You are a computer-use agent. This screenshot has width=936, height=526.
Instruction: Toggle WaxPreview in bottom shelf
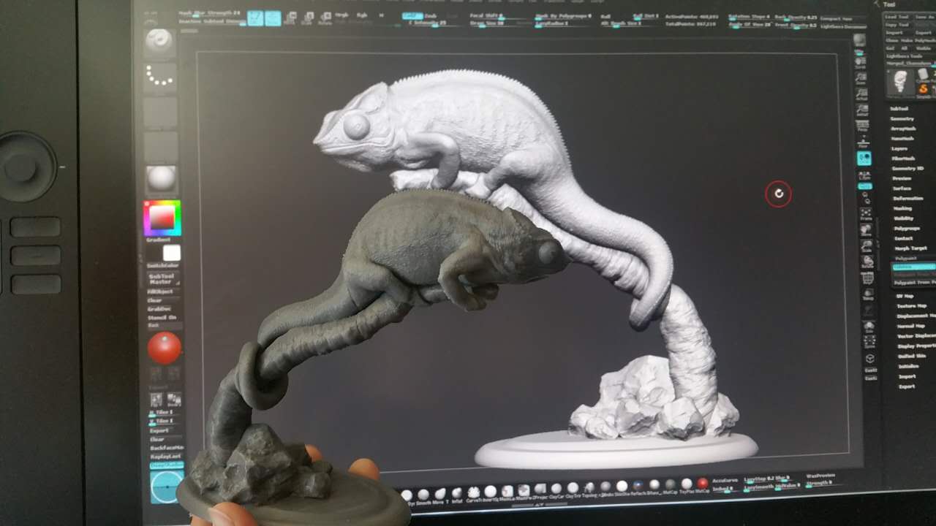pos(820,476)
